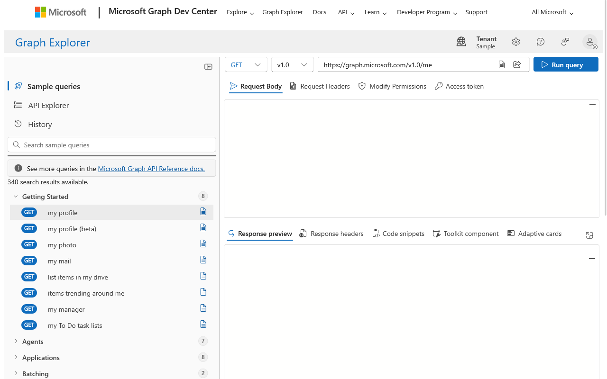Image resolution: width=607 pixels, height=379 pixels.
Task: Click the share query icon
Action: click(517, 64)
